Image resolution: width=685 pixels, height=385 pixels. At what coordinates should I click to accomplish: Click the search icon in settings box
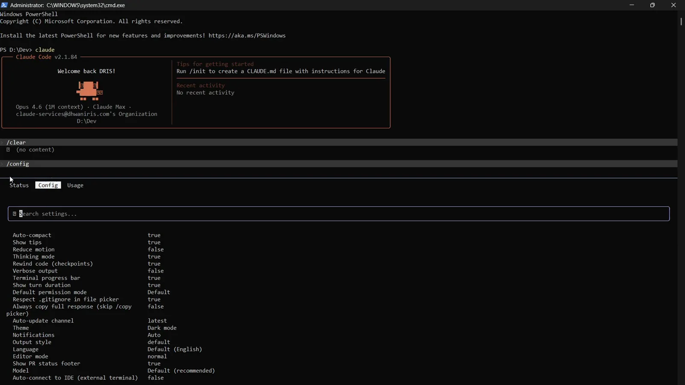(15, 214)
